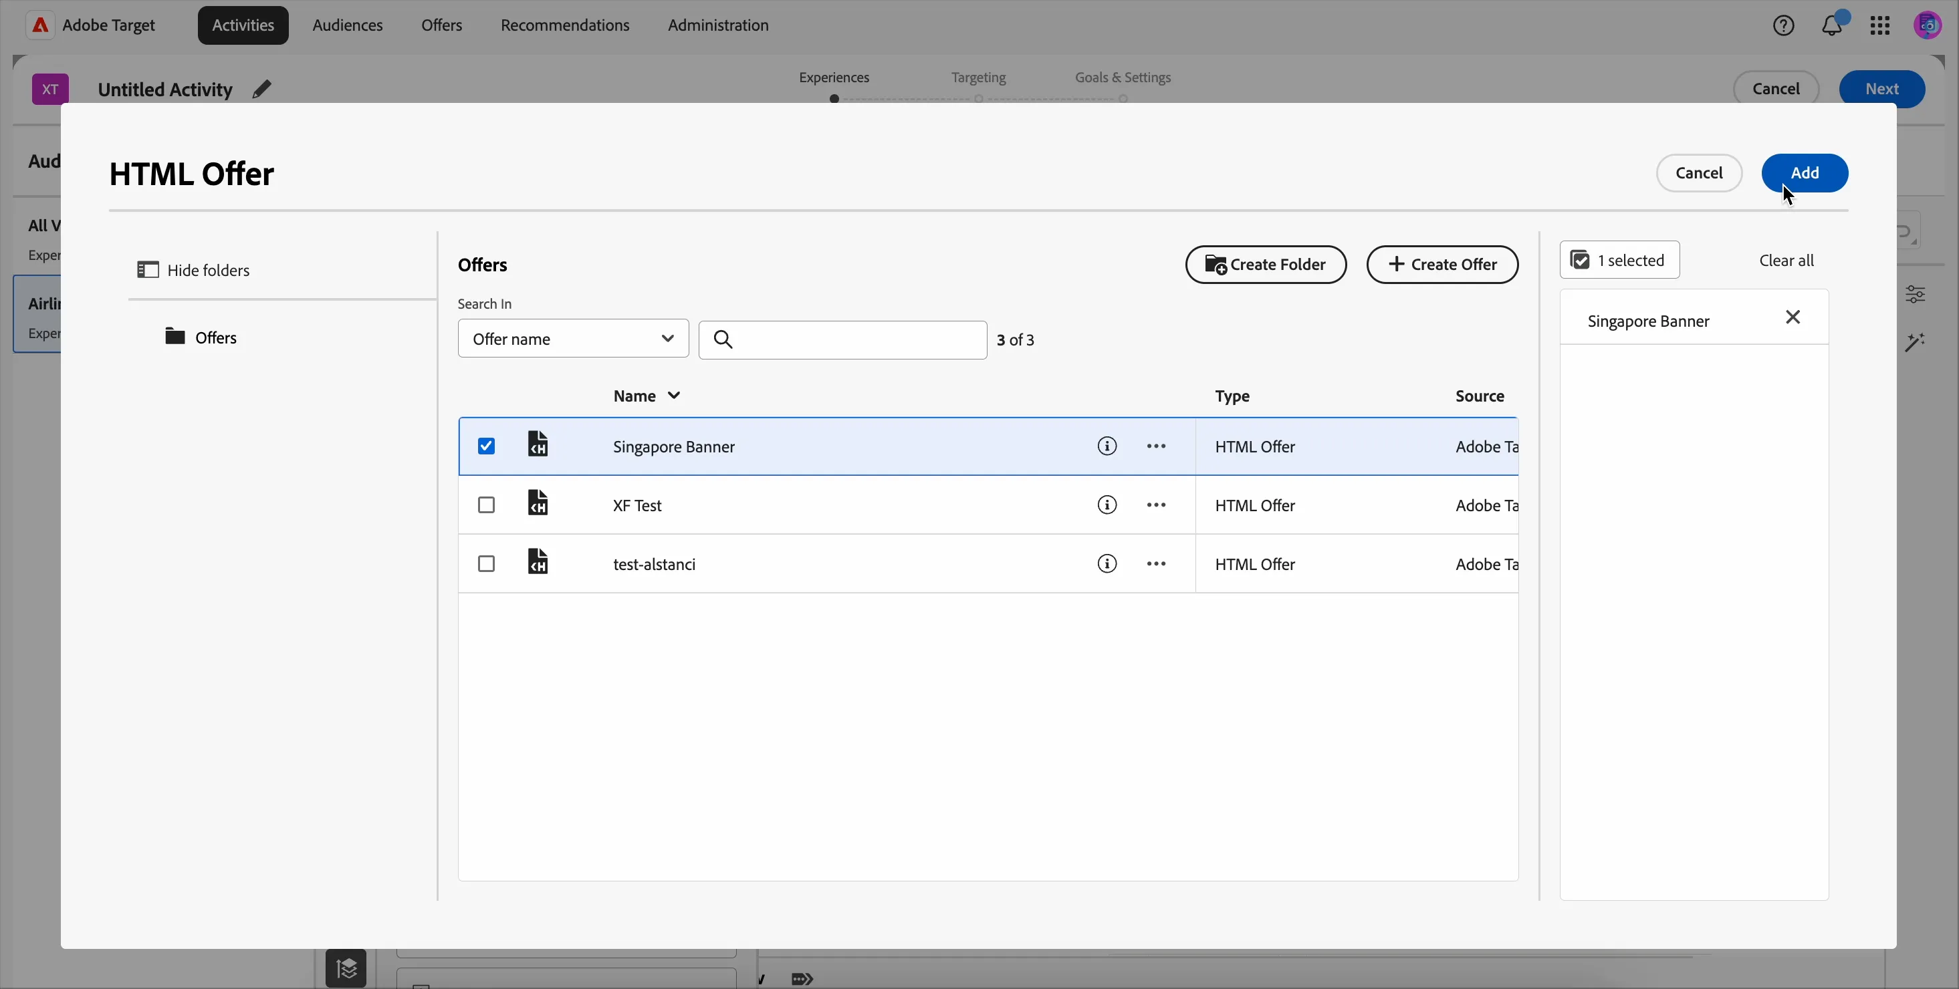Open more options for Singapore Banner
This screenshot has width=1959, height=989.
1156,446
